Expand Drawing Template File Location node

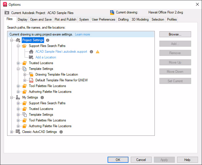[25, 74]
